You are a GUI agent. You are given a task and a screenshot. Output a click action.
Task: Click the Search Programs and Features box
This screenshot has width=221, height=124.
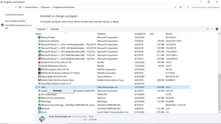point(202,7)
